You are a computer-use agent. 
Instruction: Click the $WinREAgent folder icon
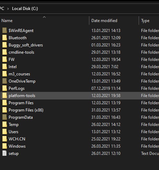[4, 31]
